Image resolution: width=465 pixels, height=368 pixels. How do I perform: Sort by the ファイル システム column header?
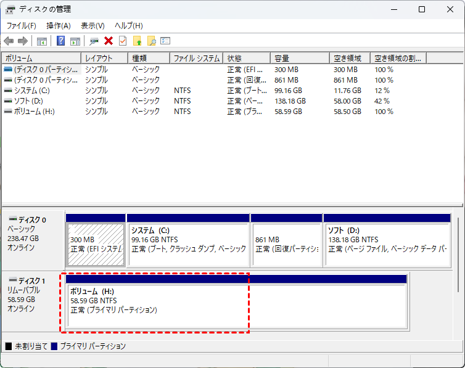(197, 58)
